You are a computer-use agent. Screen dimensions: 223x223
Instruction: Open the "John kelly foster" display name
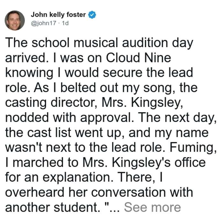58,15
